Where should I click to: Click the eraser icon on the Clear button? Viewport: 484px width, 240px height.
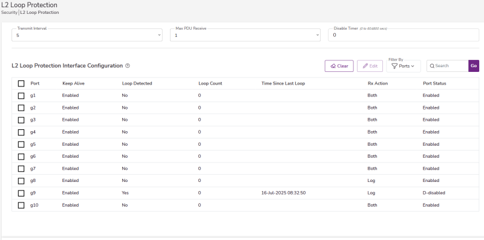333,66
